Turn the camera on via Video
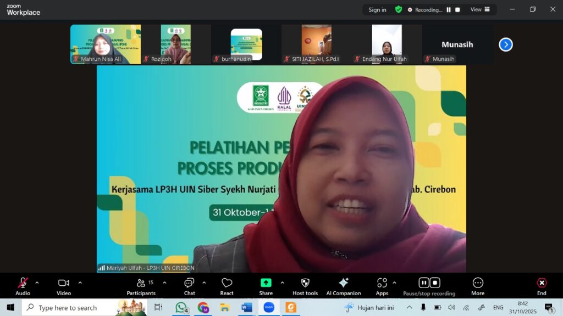Viewport: 563px width, 316px height. (x=64, y=284)
